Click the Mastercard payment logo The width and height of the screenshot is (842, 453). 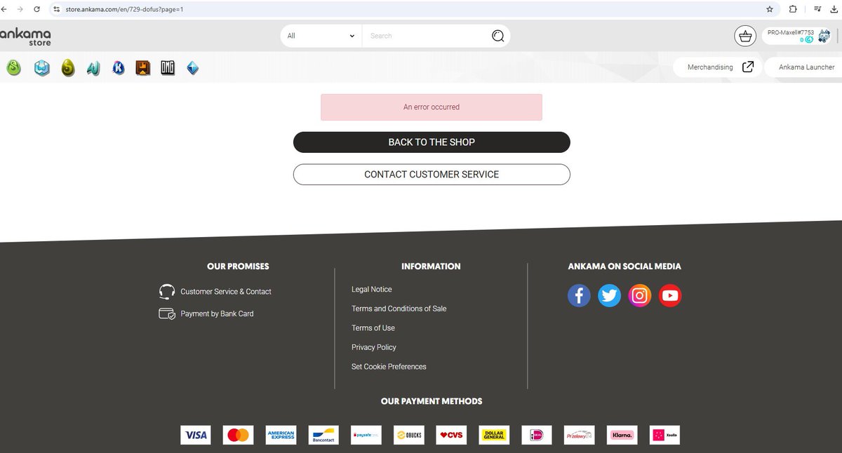tap(238, 435)
